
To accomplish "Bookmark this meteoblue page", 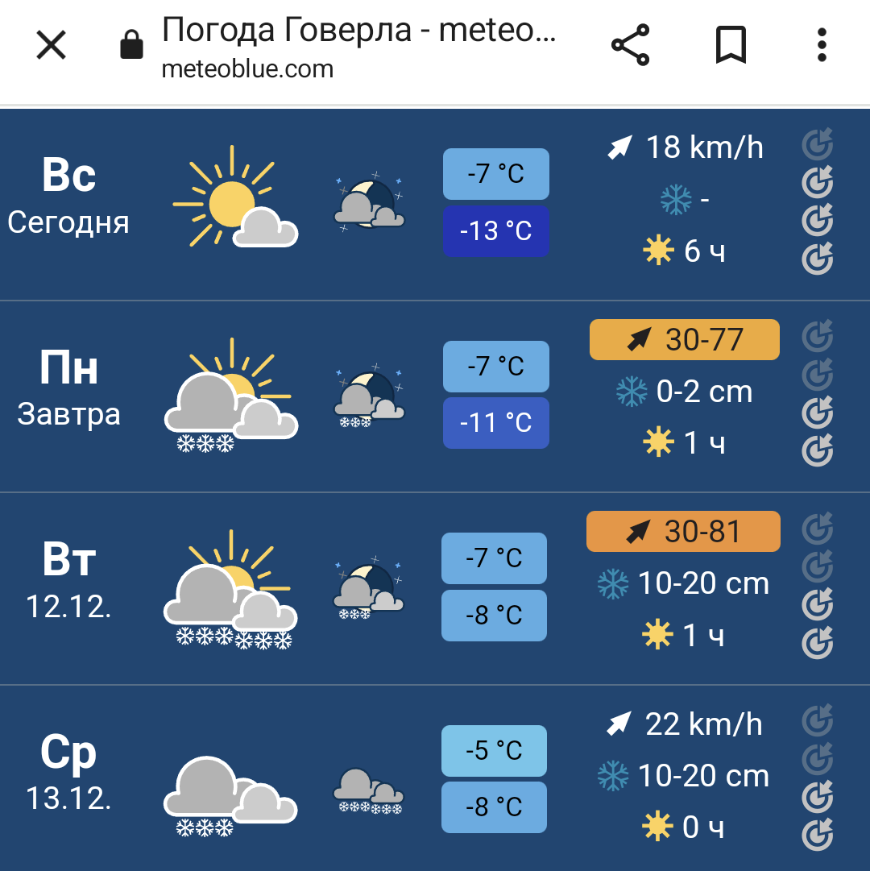I will pos(731,45).
